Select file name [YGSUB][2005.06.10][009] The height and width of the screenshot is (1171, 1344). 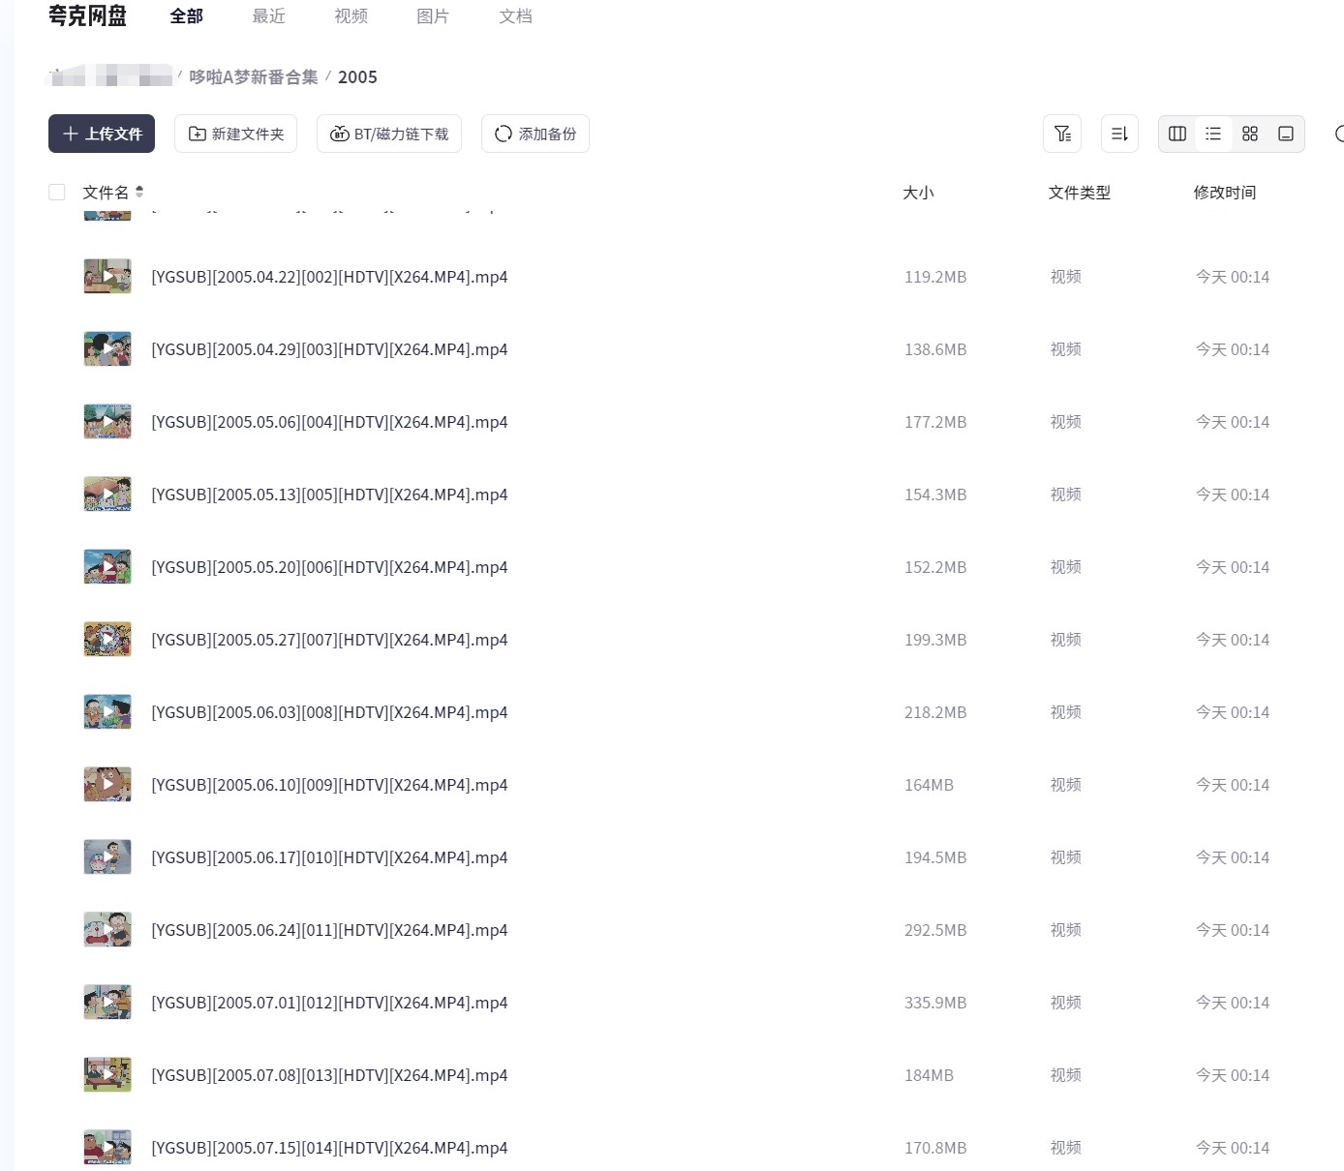tap(329, 785)
